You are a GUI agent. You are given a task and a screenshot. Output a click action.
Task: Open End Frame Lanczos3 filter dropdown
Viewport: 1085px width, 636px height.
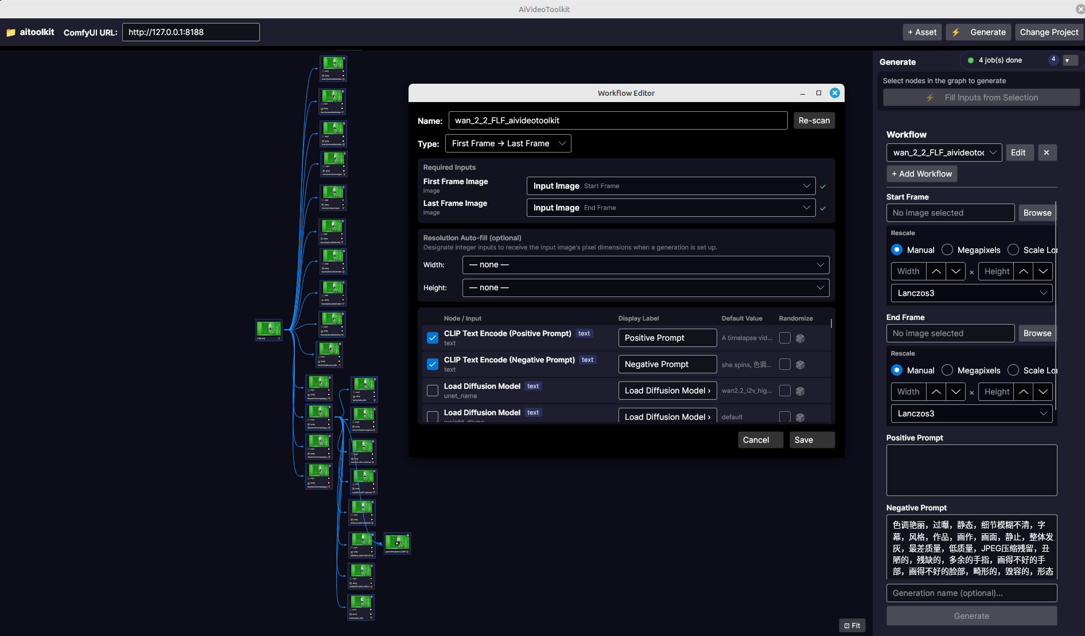pyautogui.click(x=971, y=413)
